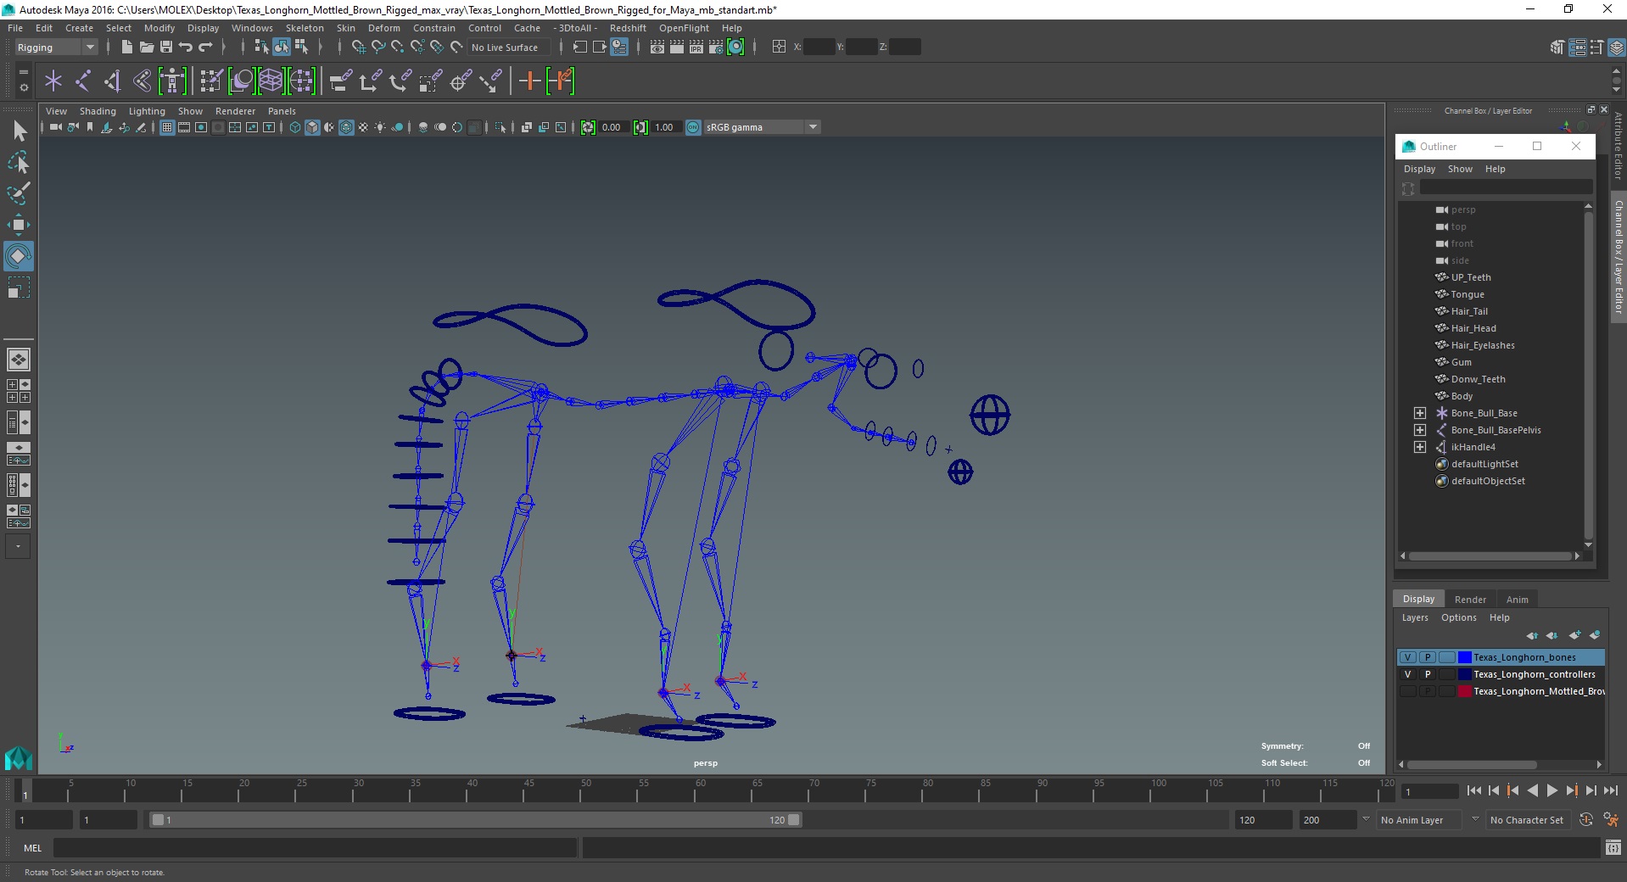Open the Deform menu
The image size is (1627, 882).
click(x=384, y=28)
